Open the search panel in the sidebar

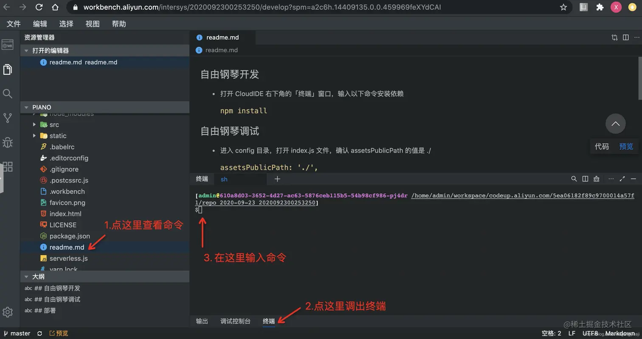tap(8, 93)
